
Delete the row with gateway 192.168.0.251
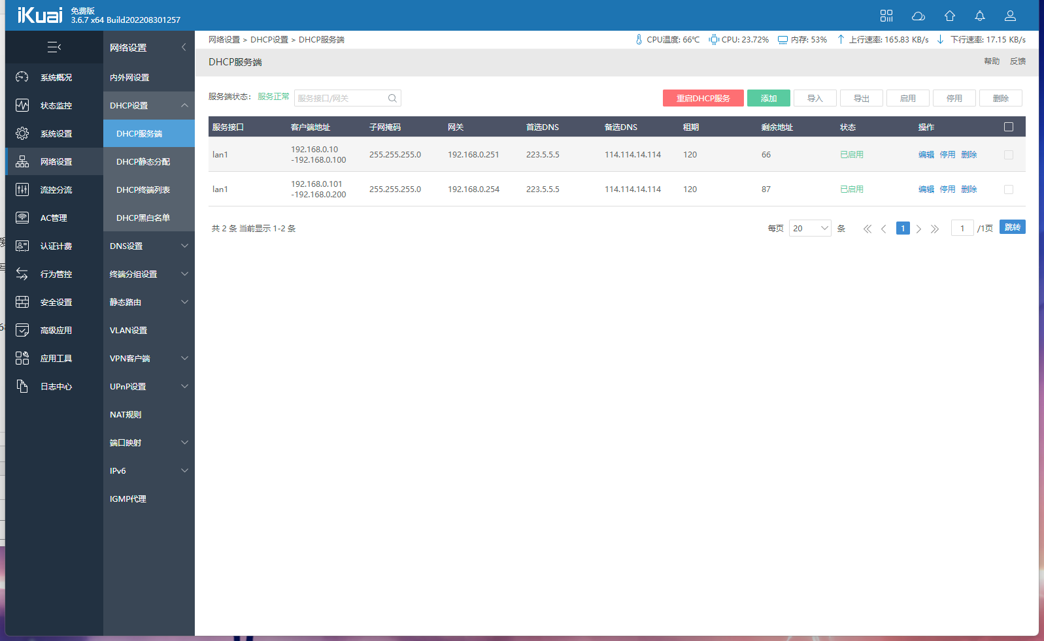(x=969, y=155)
